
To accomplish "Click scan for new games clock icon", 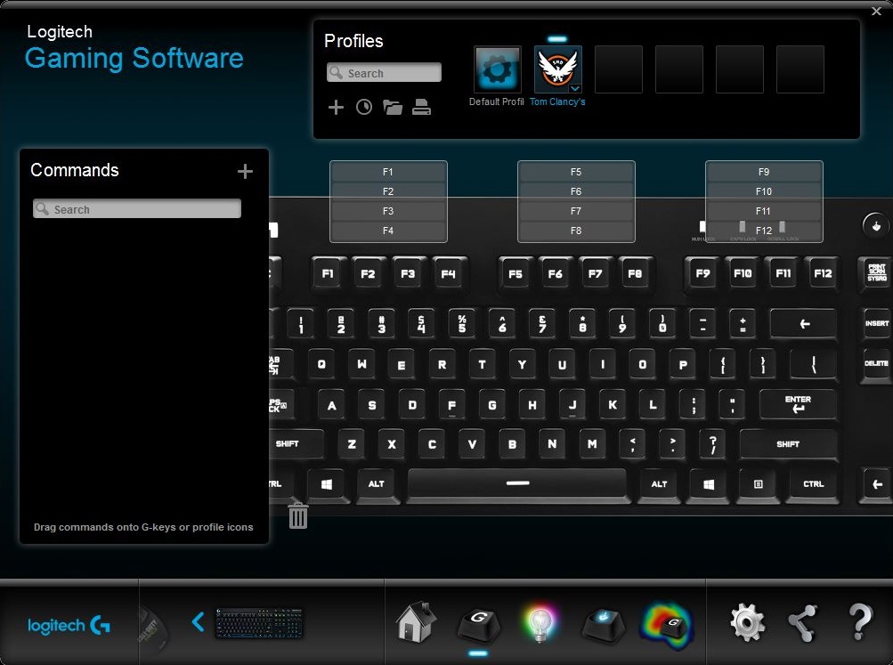I will tap(364, 107).
